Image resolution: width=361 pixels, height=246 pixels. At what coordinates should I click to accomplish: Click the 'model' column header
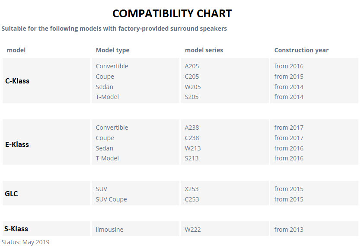pyautogui.click(x=16, y=50)
